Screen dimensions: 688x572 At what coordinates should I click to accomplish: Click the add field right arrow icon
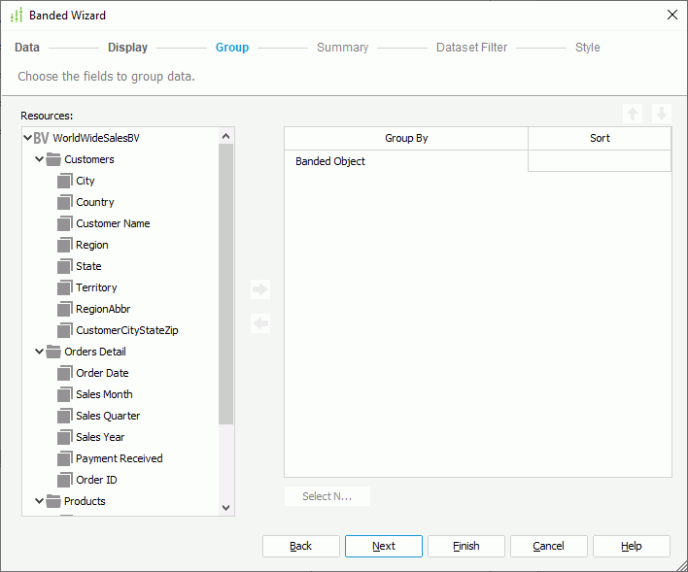(259, 289)
